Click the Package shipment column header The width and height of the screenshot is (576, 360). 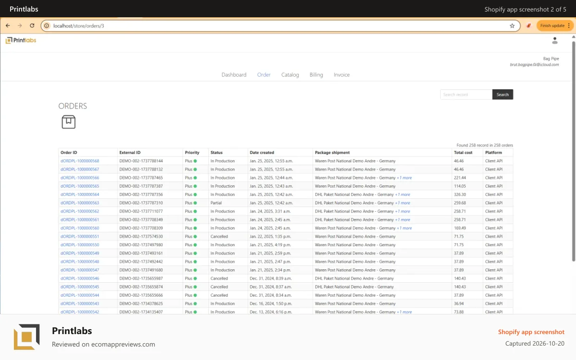332,153
